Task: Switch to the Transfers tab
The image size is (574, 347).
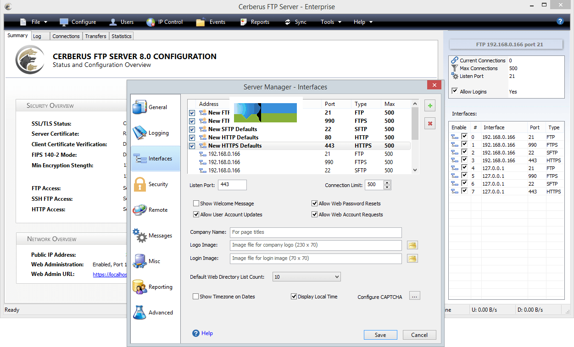Action: tap(96, 36)
